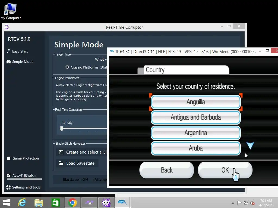This screenshot has width=278, height=208.
Task: Click the Load Savestate button
Action: click(77, 163)
